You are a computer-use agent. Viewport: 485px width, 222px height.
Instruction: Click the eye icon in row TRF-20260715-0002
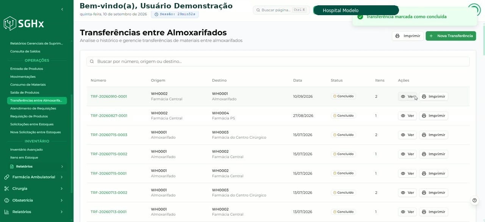(x=403, y=154)
